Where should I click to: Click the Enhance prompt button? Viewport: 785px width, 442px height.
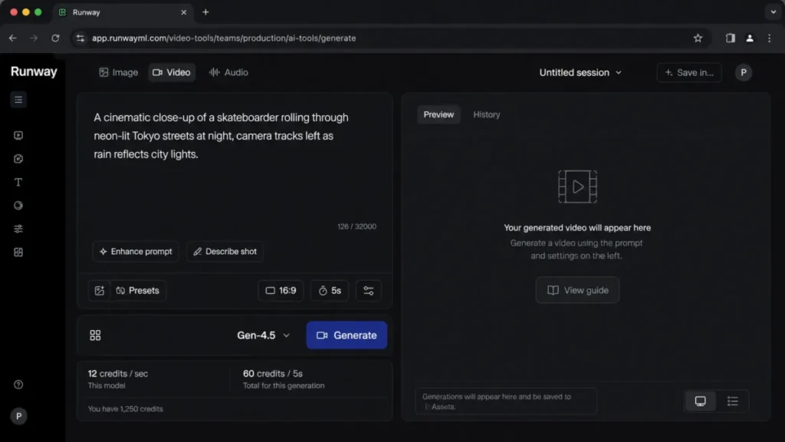point(136,252)
